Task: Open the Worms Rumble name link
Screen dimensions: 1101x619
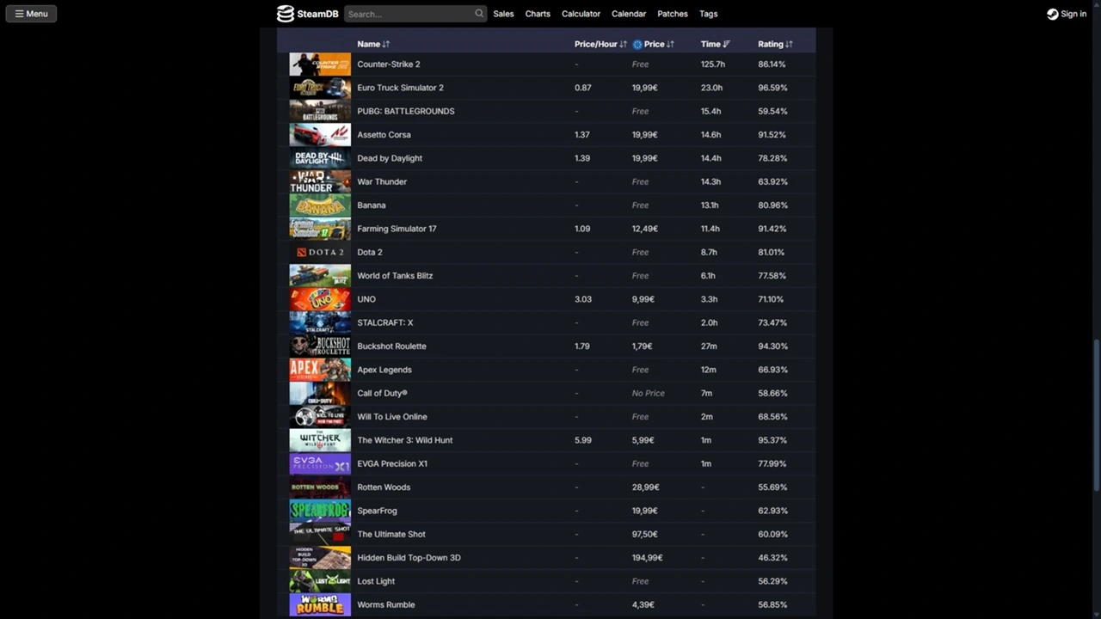Action: [386, 604]
